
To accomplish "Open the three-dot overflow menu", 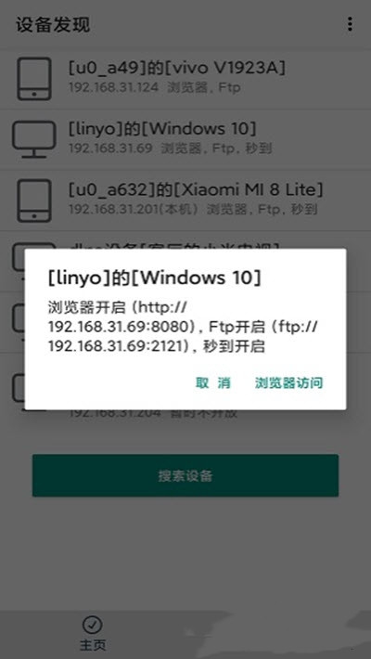I will (350, 24).
